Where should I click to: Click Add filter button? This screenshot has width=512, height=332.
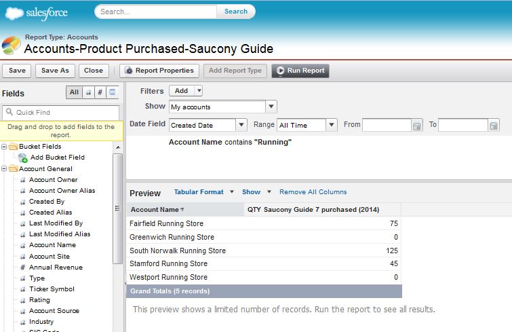(182, 90)
